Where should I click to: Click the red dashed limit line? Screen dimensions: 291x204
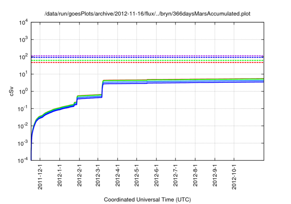tap(147, 62)
